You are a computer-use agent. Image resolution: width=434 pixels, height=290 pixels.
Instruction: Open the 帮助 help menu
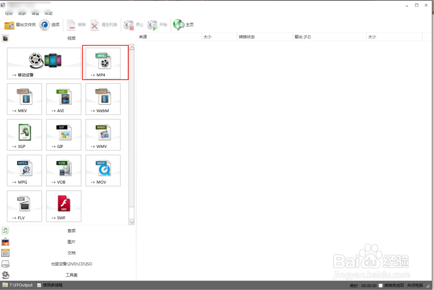[49, 13]
